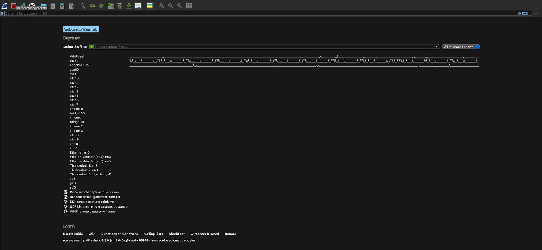This screenshot has height=250, width=542.
Task: Click the utun4 traffic sparkline
Action: (304, 61)
